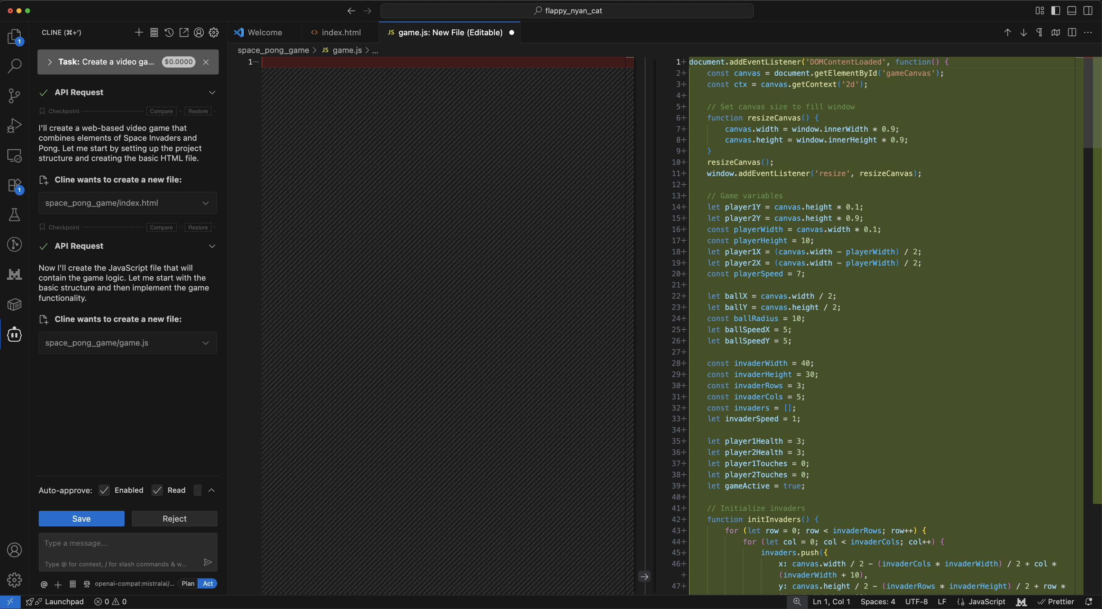Switch to index.html editor tab
The height and width of the screenshot is (609, 1102).
point(341,33)
